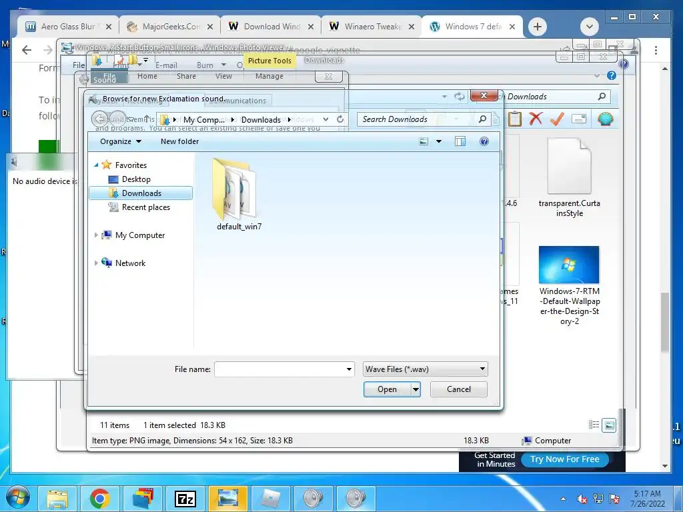
Task: Open the Manage ribbon tab in Explorer
Action: click(269, 76)
